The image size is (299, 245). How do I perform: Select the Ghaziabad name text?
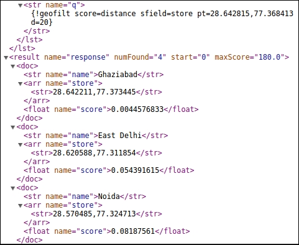pos(117,75)
